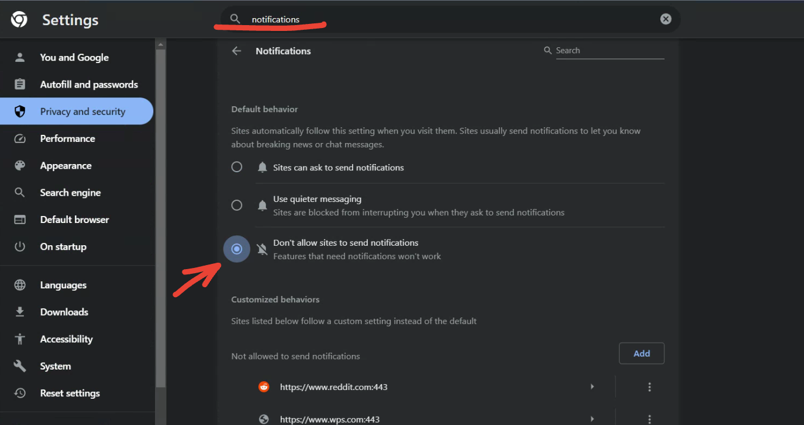Click Not allowed to send notifications label
This screenshot has height=425, width=804.
(x=295, y=356)
